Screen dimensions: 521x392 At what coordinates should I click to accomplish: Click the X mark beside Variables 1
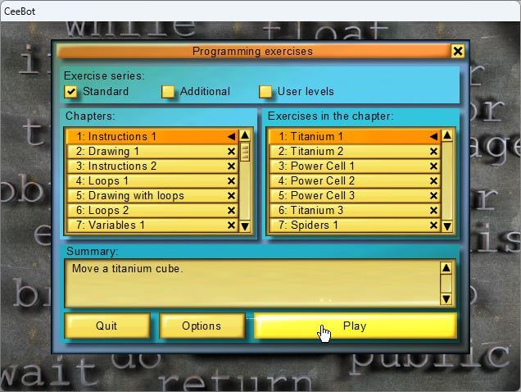tap(231, 225)
